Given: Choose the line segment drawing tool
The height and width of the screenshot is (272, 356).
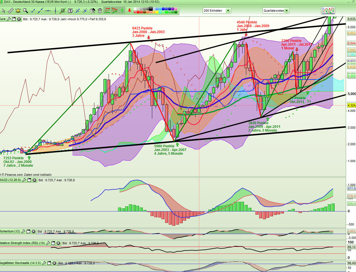Looking at the screenshot, I should [33, 11].
